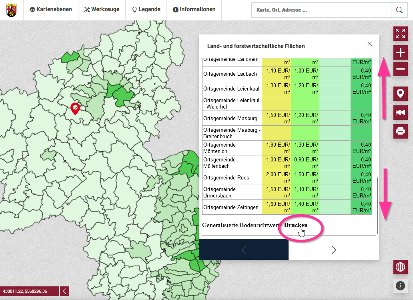Click the Rheinland-Pfalz coat of arms logo
413x300 pixels.
pos(12,10)
